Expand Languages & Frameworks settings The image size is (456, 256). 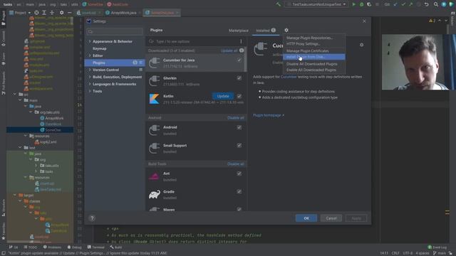90,84
